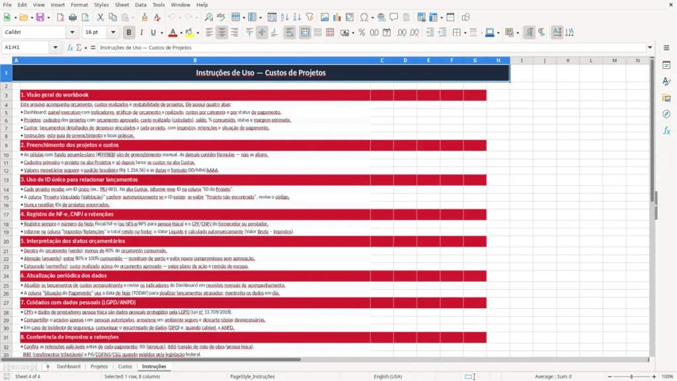The height and width of the screenshot is (381, 677).
Task: Toggle Wrap text button
Action: [x=290, y=32]
